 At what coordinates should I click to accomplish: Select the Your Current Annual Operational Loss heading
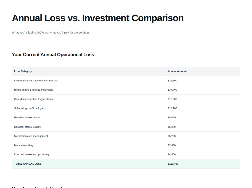(x=53, y=55)
